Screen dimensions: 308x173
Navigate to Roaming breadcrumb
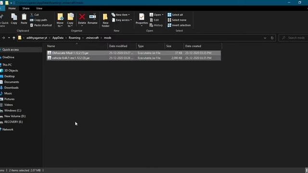point(75,38)
